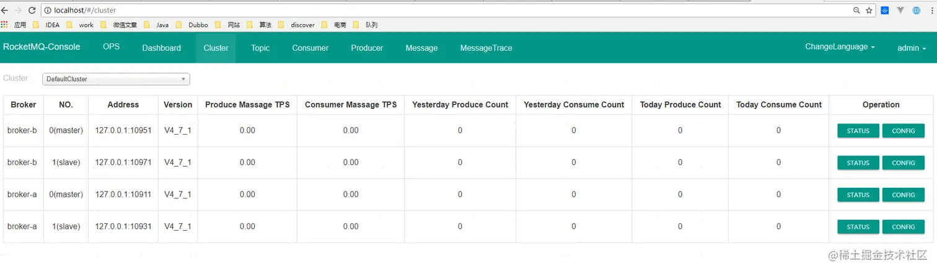
Task: Click the NO. column header
Action: point(66,105)
